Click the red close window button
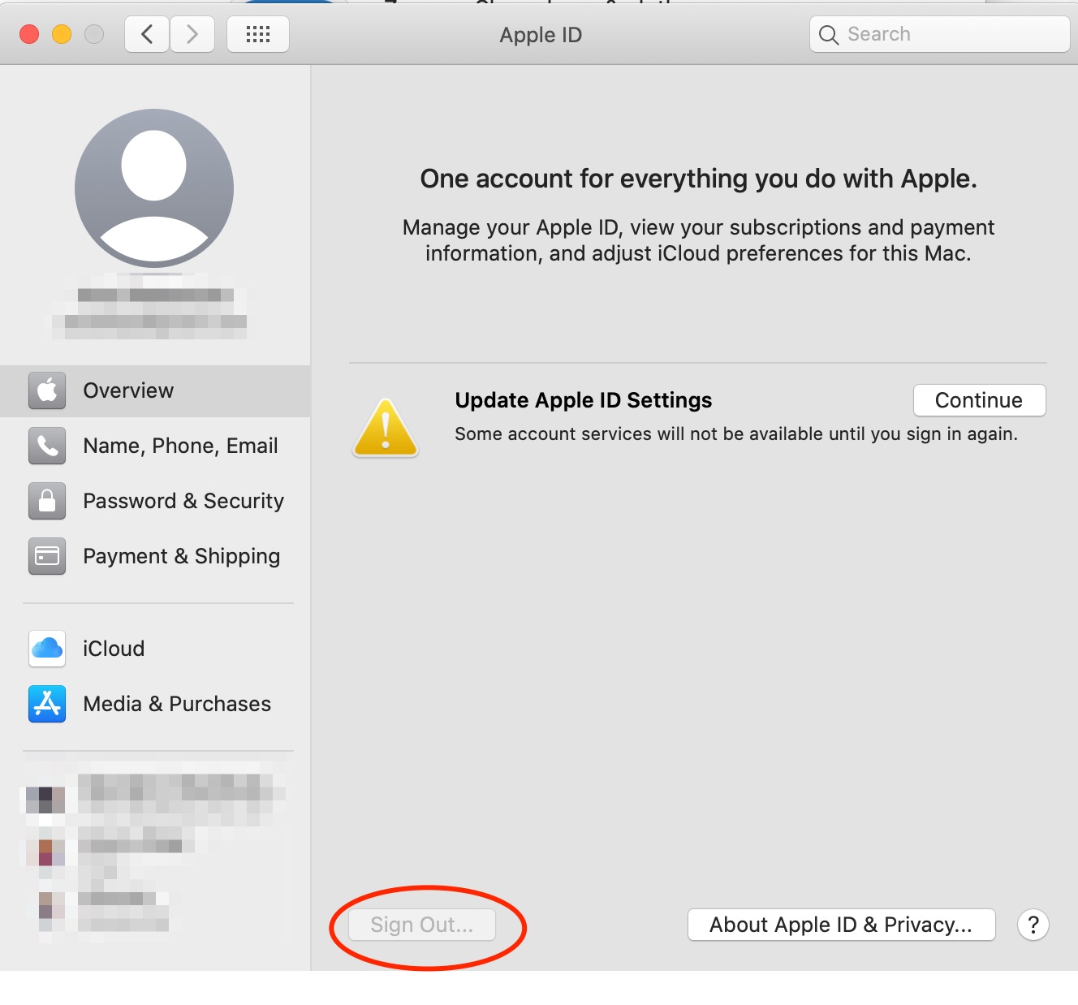 point(29,34)
